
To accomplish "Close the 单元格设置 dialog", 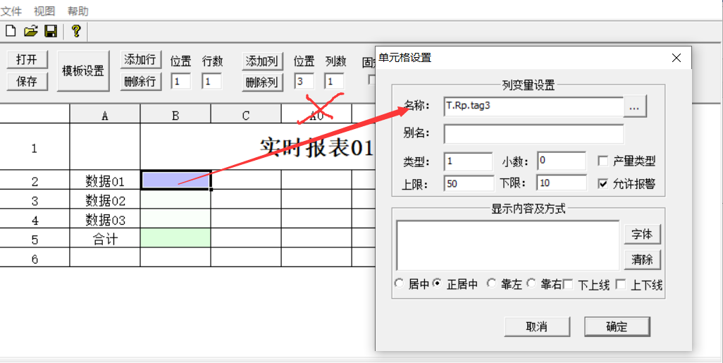I will pos(676,58).
